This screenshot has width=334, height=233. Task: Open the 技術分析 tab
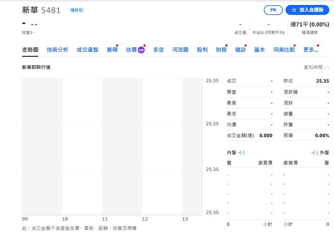point(57,50)
